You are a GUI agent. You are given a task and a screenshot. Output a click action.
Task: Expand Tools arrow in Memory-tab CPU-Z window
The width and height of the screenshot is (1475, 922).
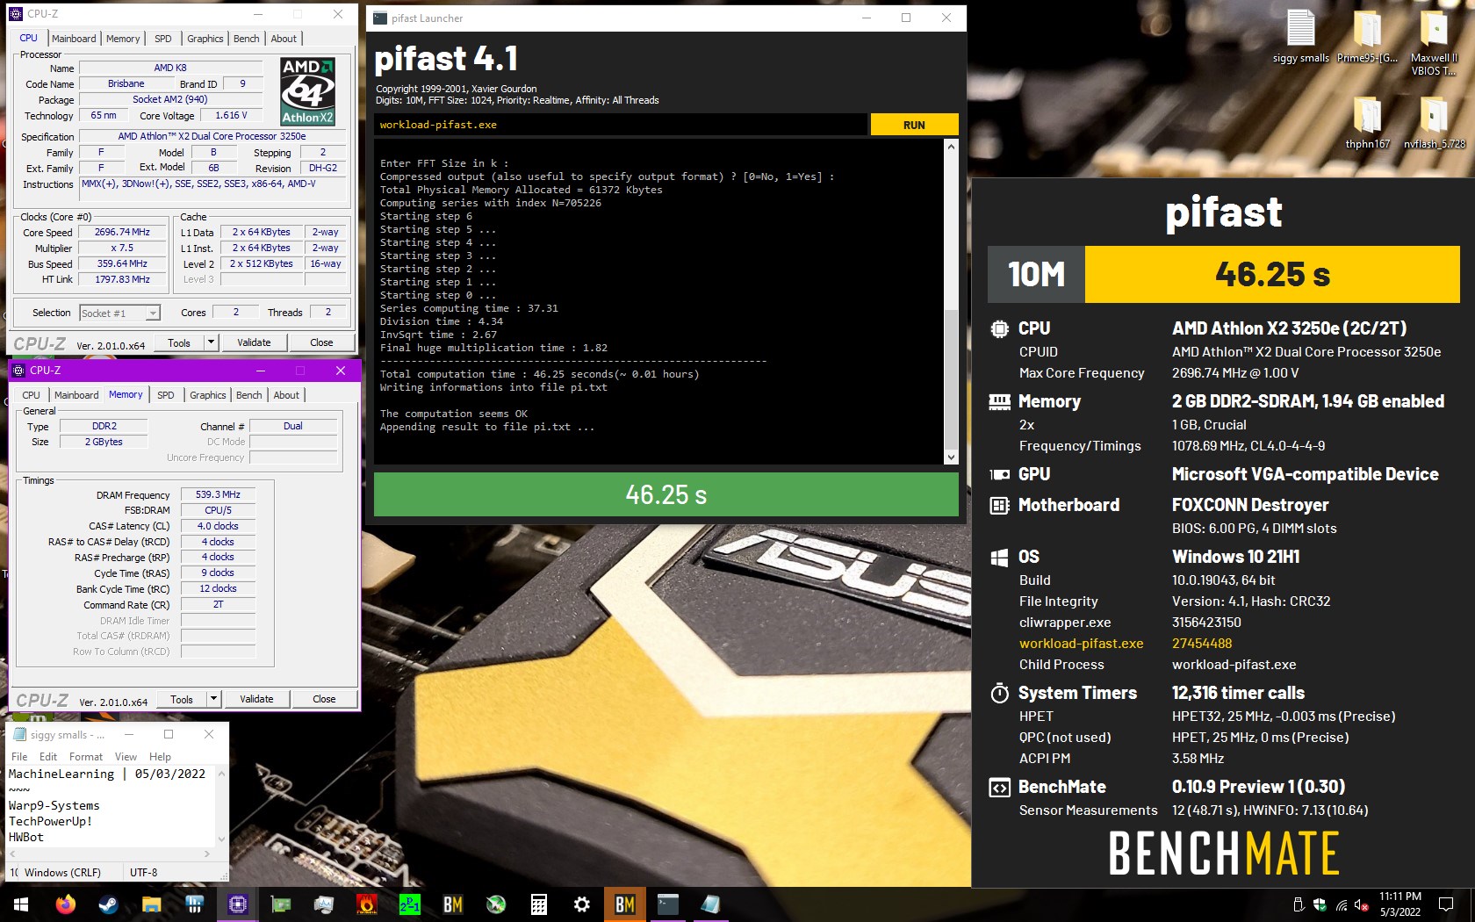click(213, 699)
